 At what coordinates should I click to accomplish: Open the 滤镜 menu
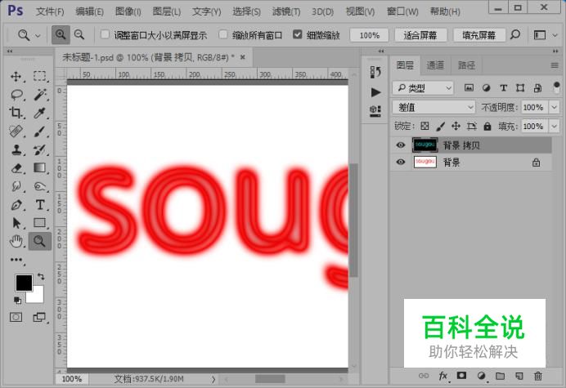pos(286,11)
